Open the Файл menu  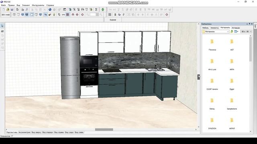click(x=4, y=5)
